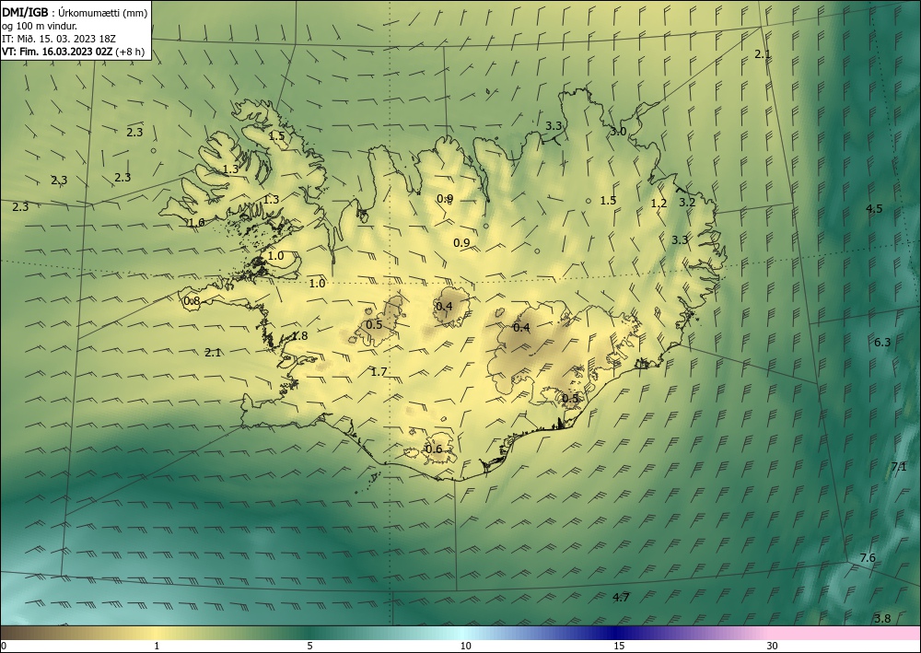Select the 'VT: Fim. 16.03.2023 02Z (+8 h)' line
This screenshot has height=653, width=921.
pyautogui.click(x=74, y=52)
